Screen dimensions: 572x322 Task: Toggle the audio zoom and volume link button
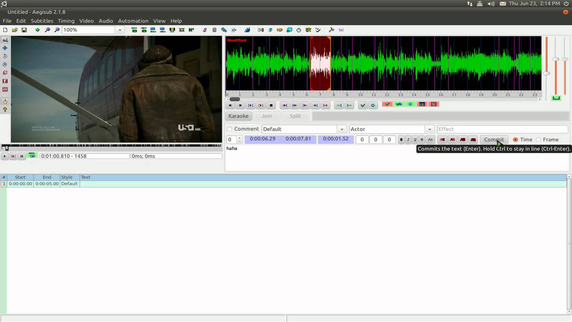tap(556, 98)
